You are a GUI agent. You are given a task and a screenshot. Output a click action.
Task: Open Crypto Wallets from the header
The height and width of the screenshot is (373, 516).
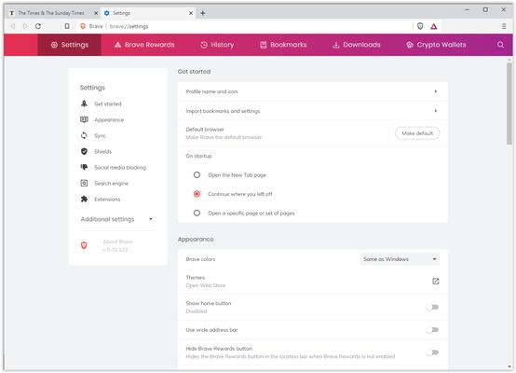click(x=436, y=45)
